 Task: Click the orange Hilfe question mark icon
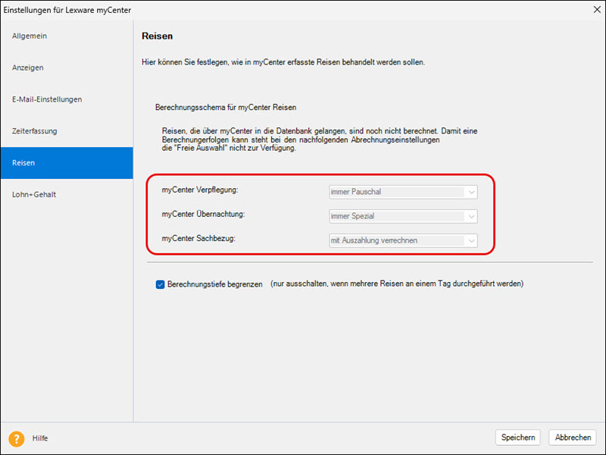pyautogui.click(x=16, y=438)
